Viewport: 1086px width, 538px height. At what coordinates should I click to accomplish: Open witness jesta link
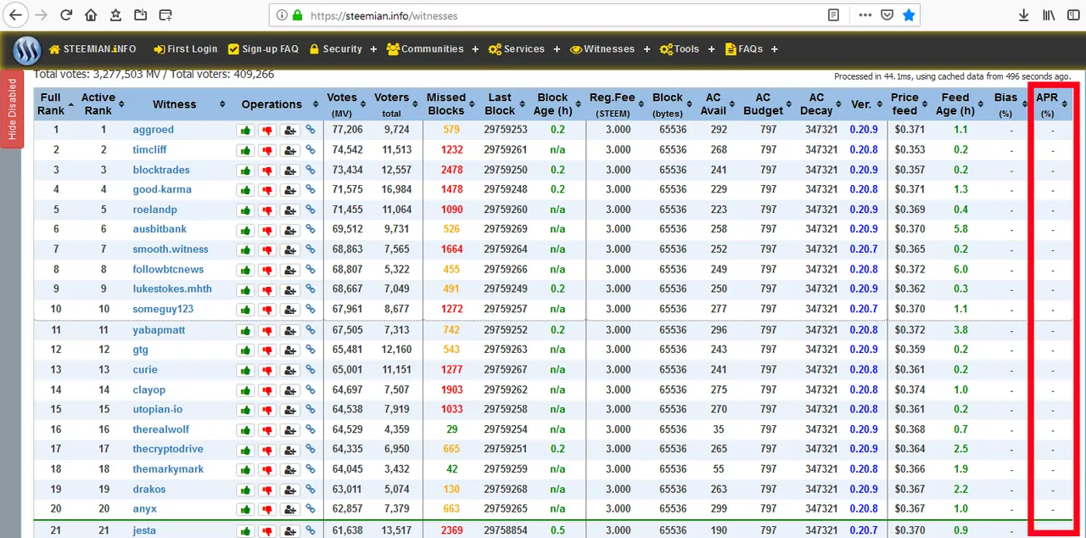point(144,530)
